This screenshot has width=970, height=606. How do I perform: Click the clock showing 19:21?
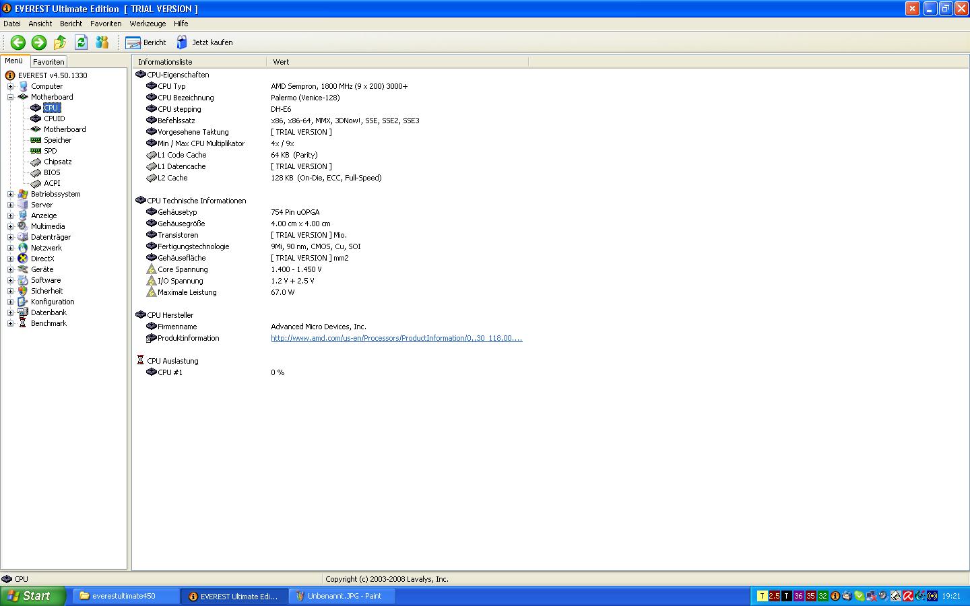coord(951,596)
